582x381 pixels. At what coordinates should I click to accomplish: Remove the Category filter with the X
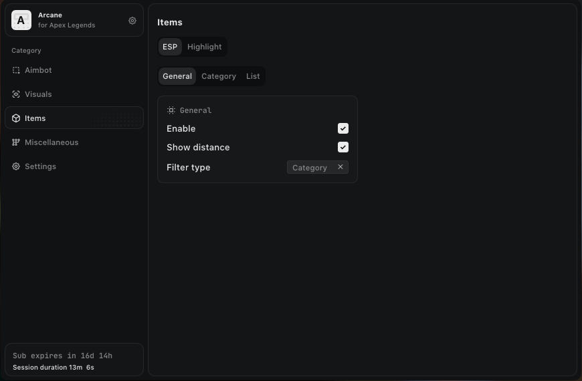point(341,167)
